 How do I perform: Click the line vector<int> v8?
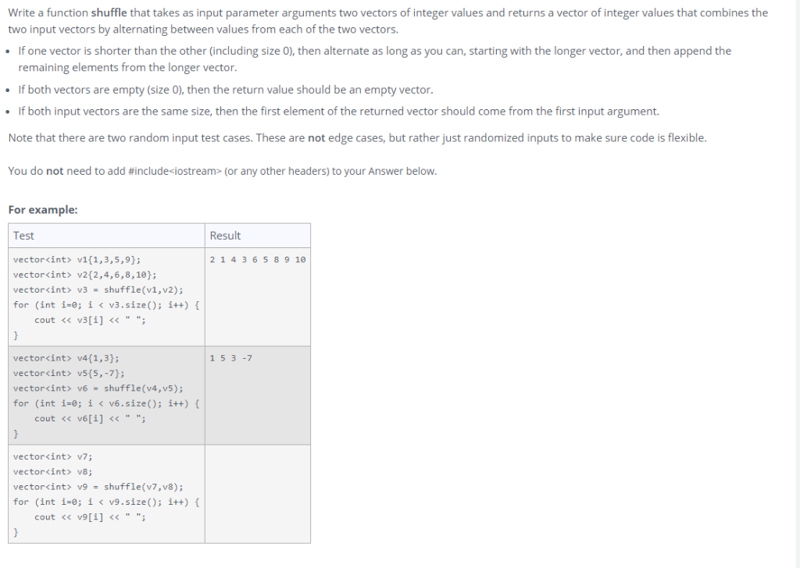coord(51,471)
